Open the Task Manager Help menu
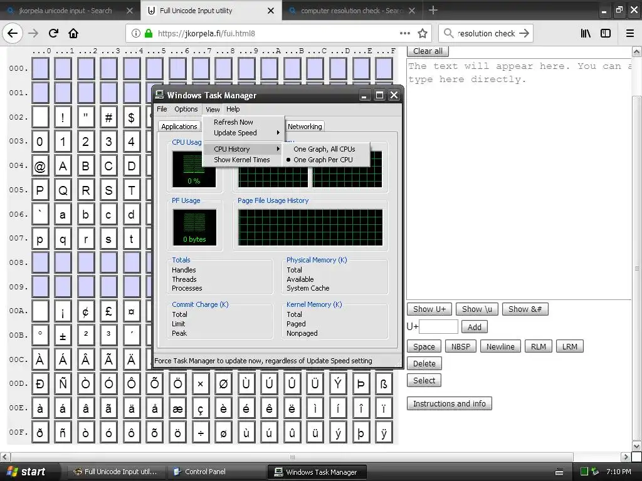 click(233, 109)
